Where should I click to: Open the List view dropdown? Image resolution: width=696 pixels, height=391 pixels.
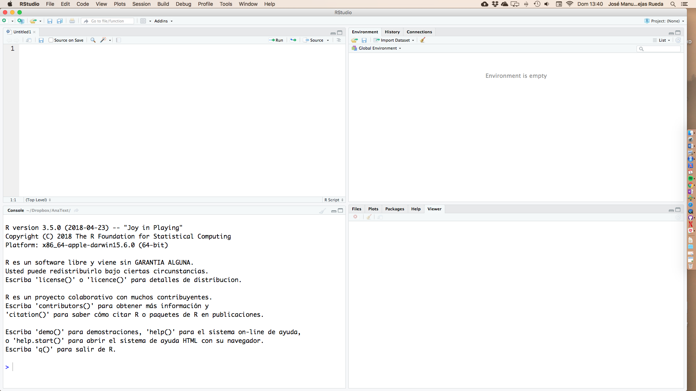[x=662, y=40]
